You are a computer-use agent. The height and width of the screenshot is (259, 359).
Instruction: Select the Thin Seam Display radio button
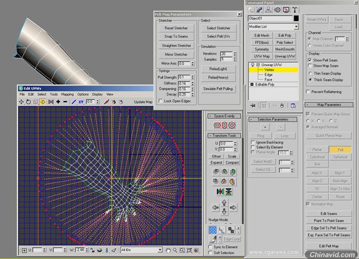coord(310,73)
